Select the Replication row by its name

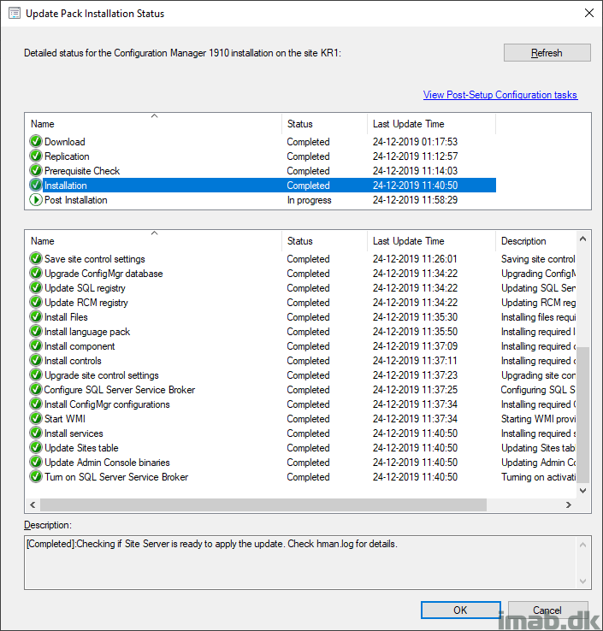coord(67,156)
